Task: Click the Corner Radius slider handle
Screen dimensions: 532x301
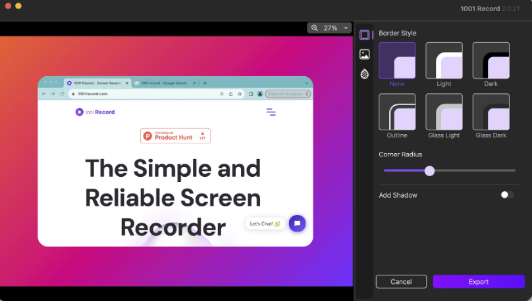Action: pos(429,171)
